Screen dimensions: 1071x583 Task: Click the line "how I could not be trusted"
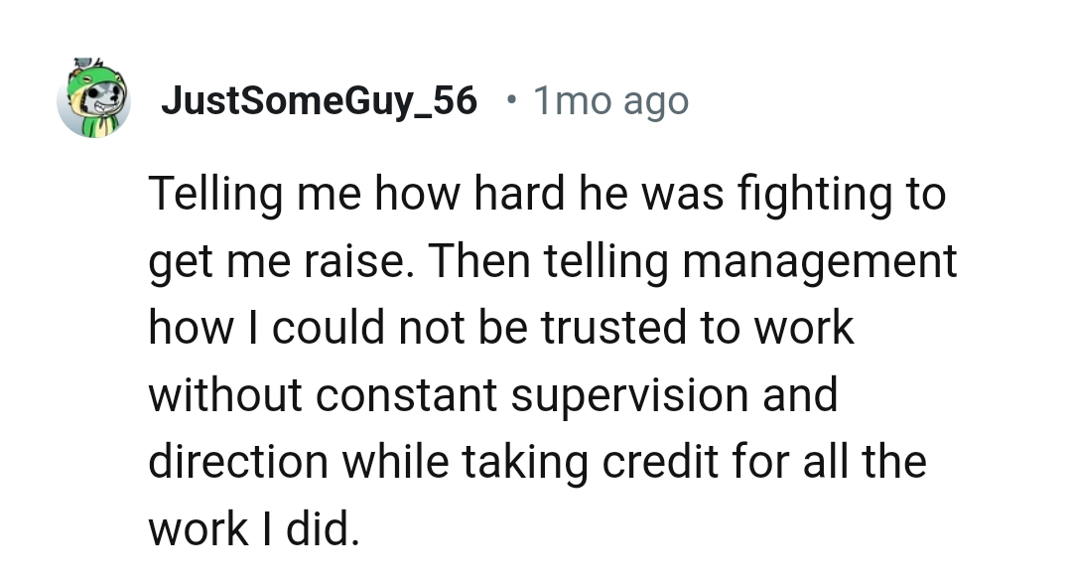point(500,328)
